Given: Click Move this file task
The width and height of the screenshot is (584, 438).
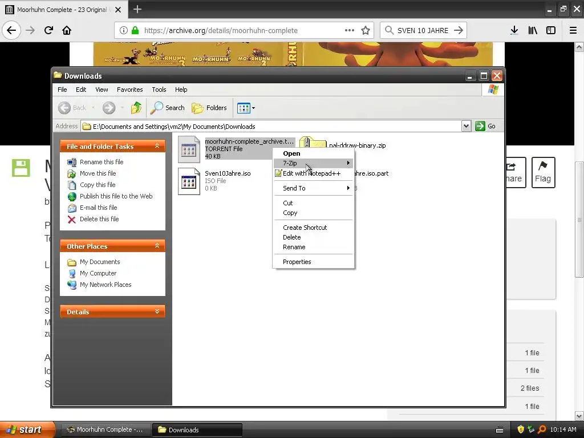Looking at the screenshot, I should [92, 173].
